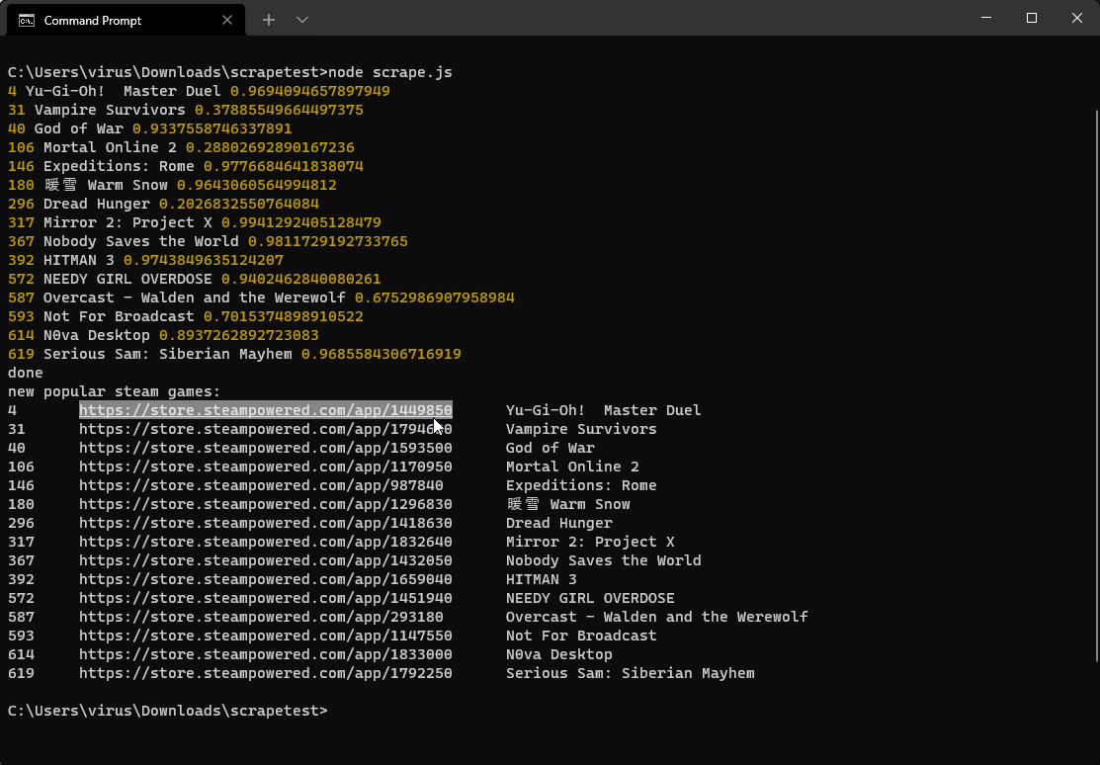The image size is (1100, 765).
Task: Click the score 0.9941292405128479
Action: coord(301,223)
